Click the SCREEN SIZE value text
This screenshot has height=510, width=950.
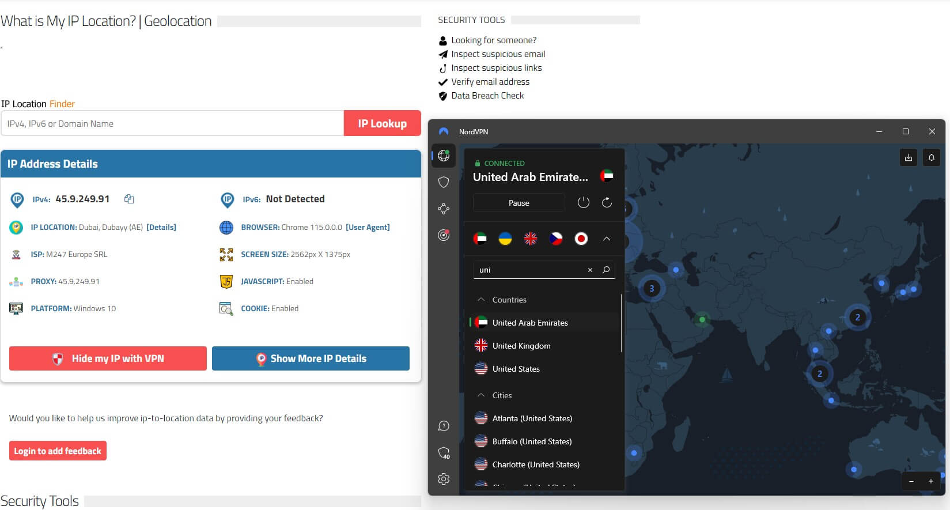320,254
